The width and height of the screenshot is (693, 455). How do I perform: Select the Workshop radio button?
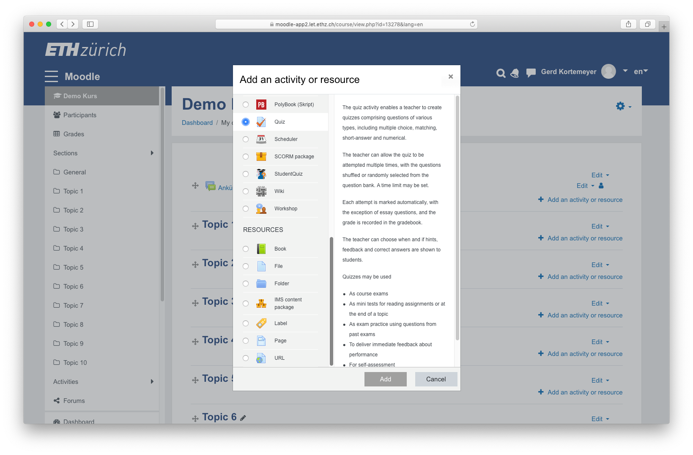tap(246, 209)
